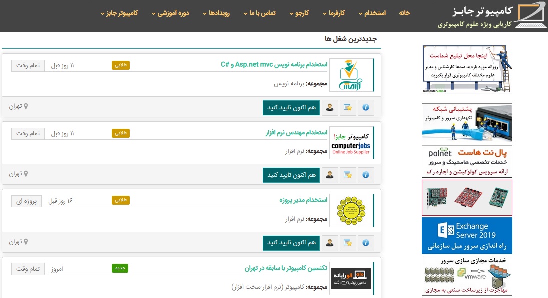Open the Exchange Server 2019 banner

pos(467,236)
